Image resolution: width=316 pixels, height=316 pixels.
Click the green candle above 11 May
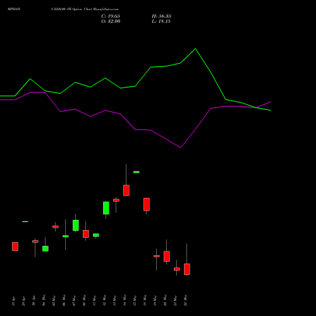[x=96, y=235]
